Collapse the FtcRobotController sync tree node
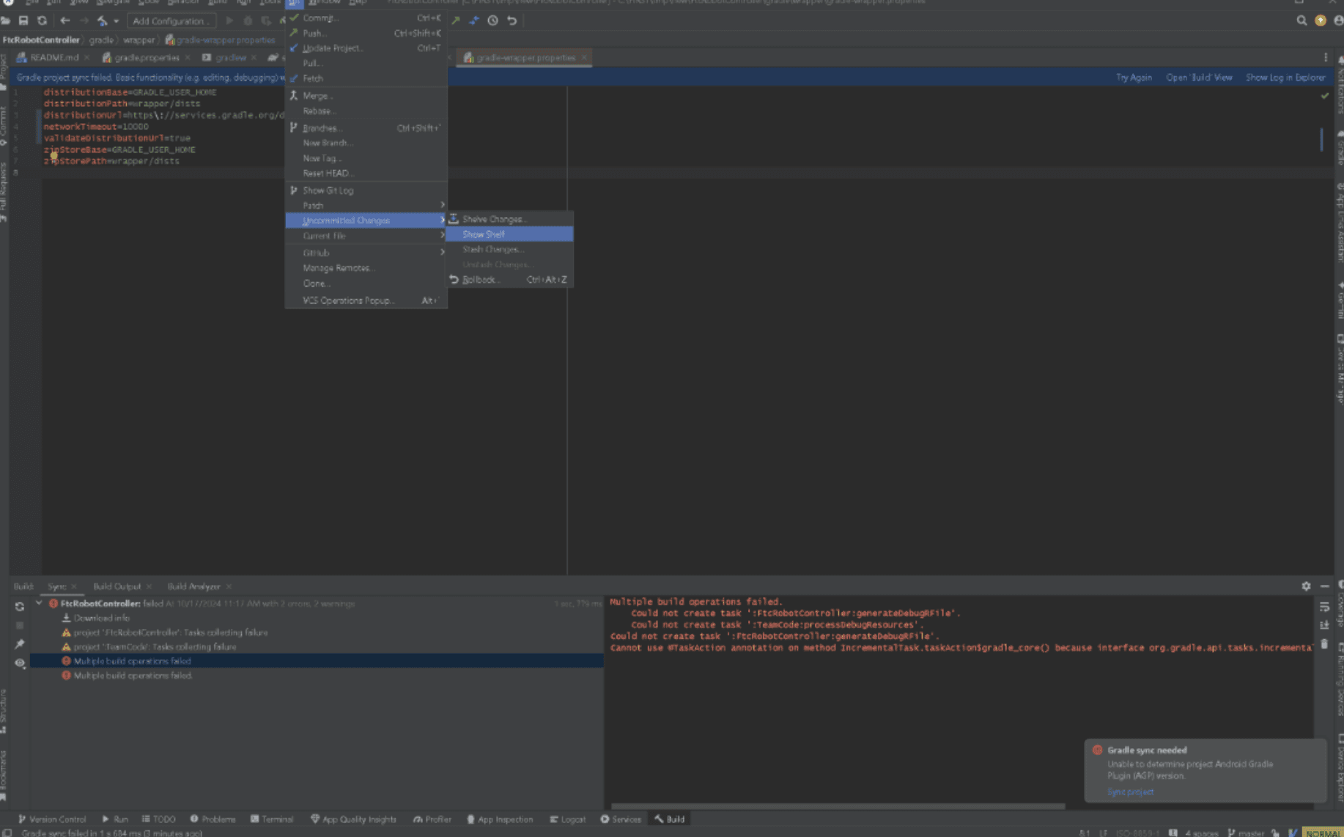 39,604
